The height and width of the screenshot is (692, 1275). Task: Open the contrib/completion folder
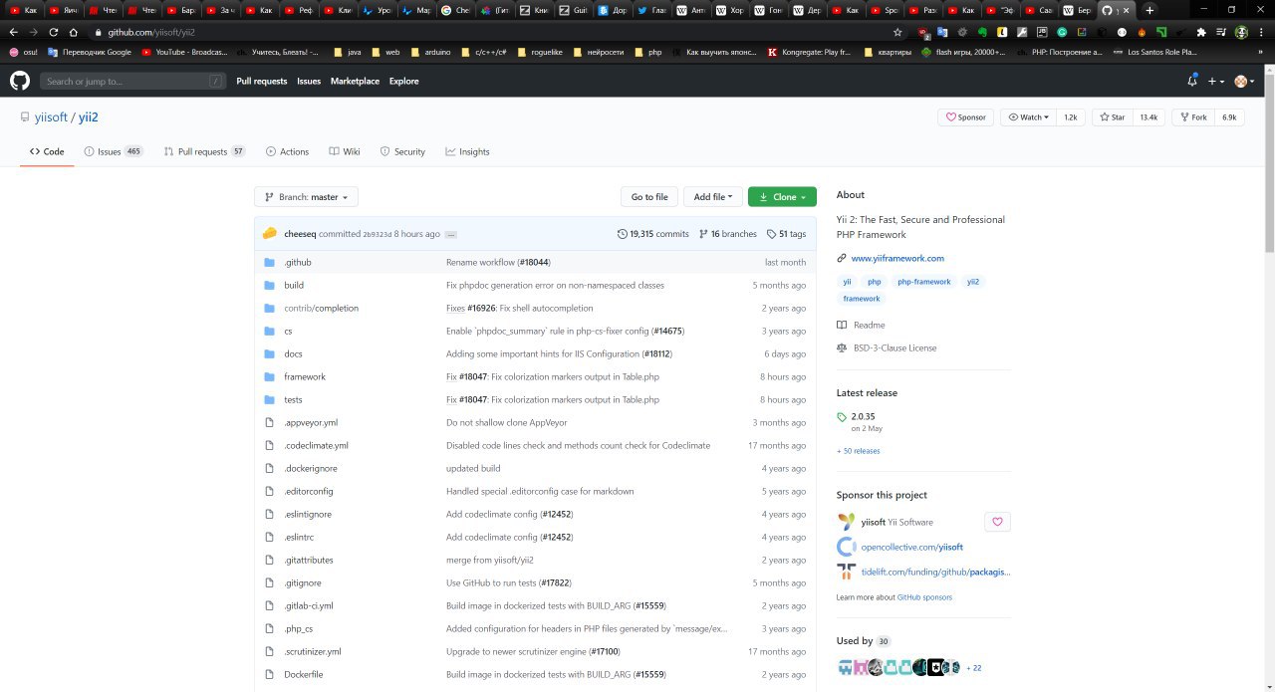point(321,308)
